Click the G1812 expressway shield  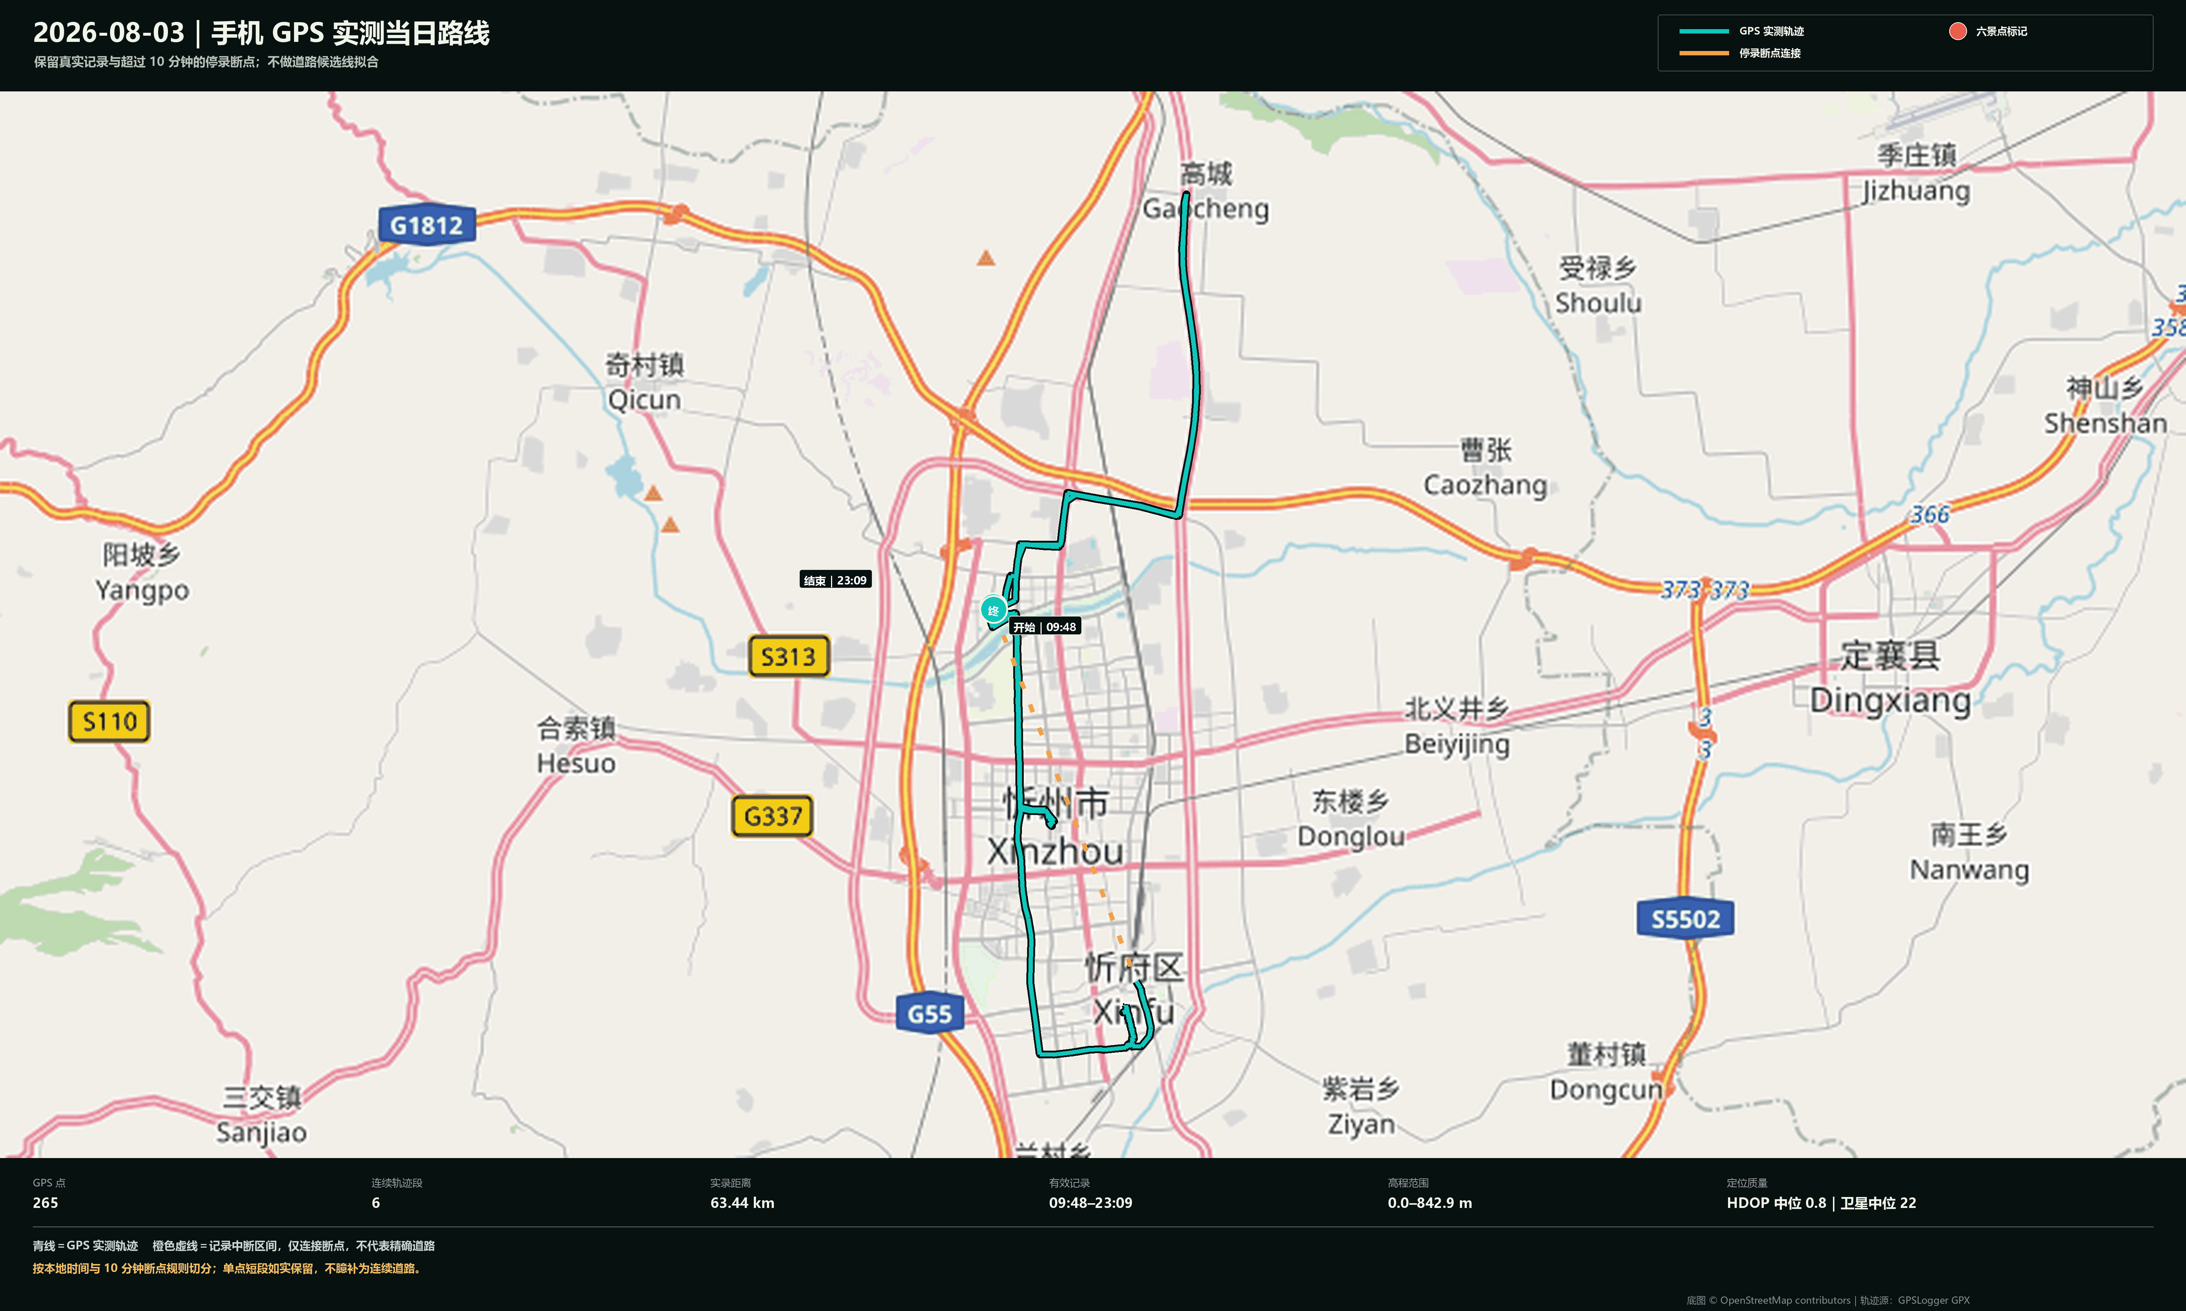tap(427, 225)
